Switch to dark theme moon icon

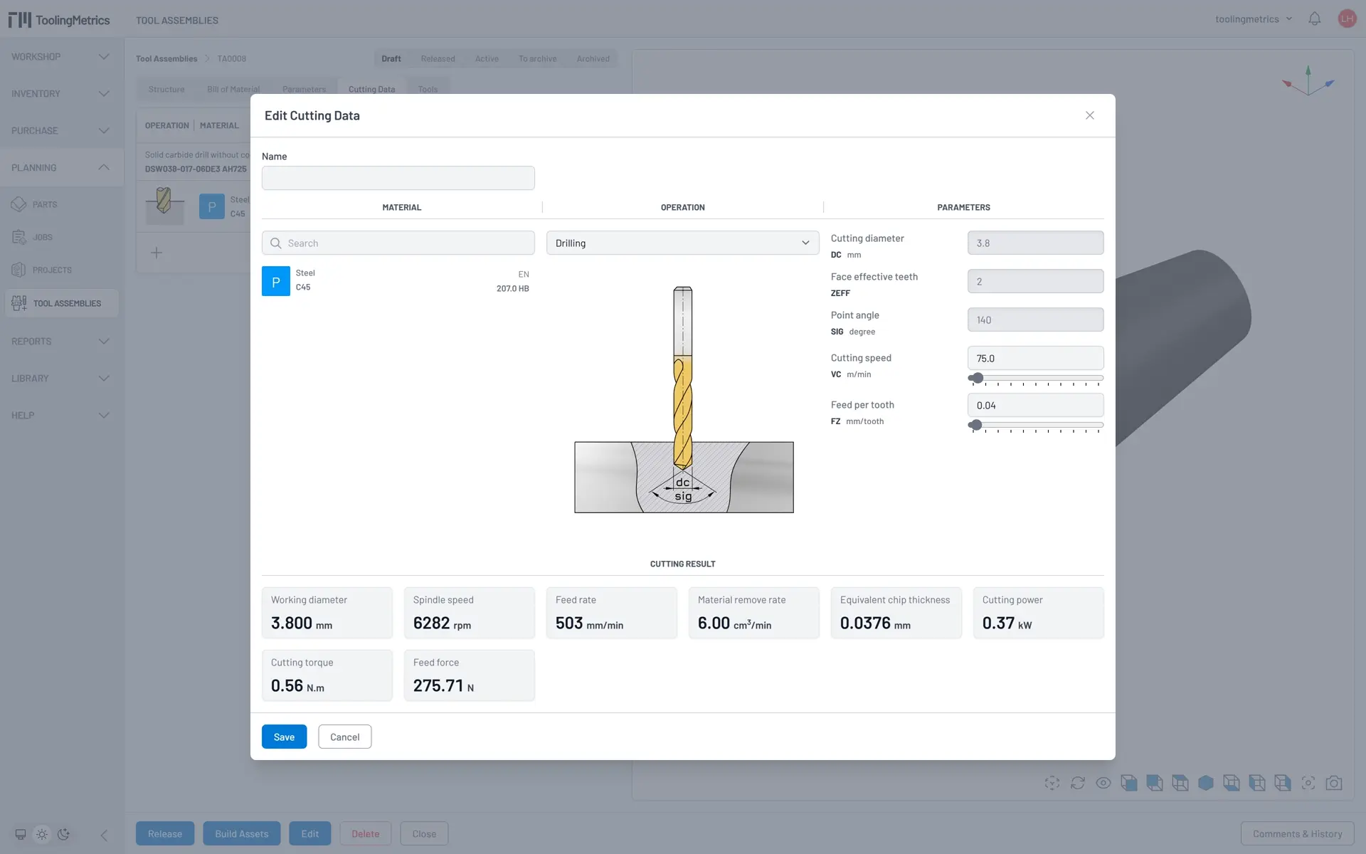coord(64,834)
